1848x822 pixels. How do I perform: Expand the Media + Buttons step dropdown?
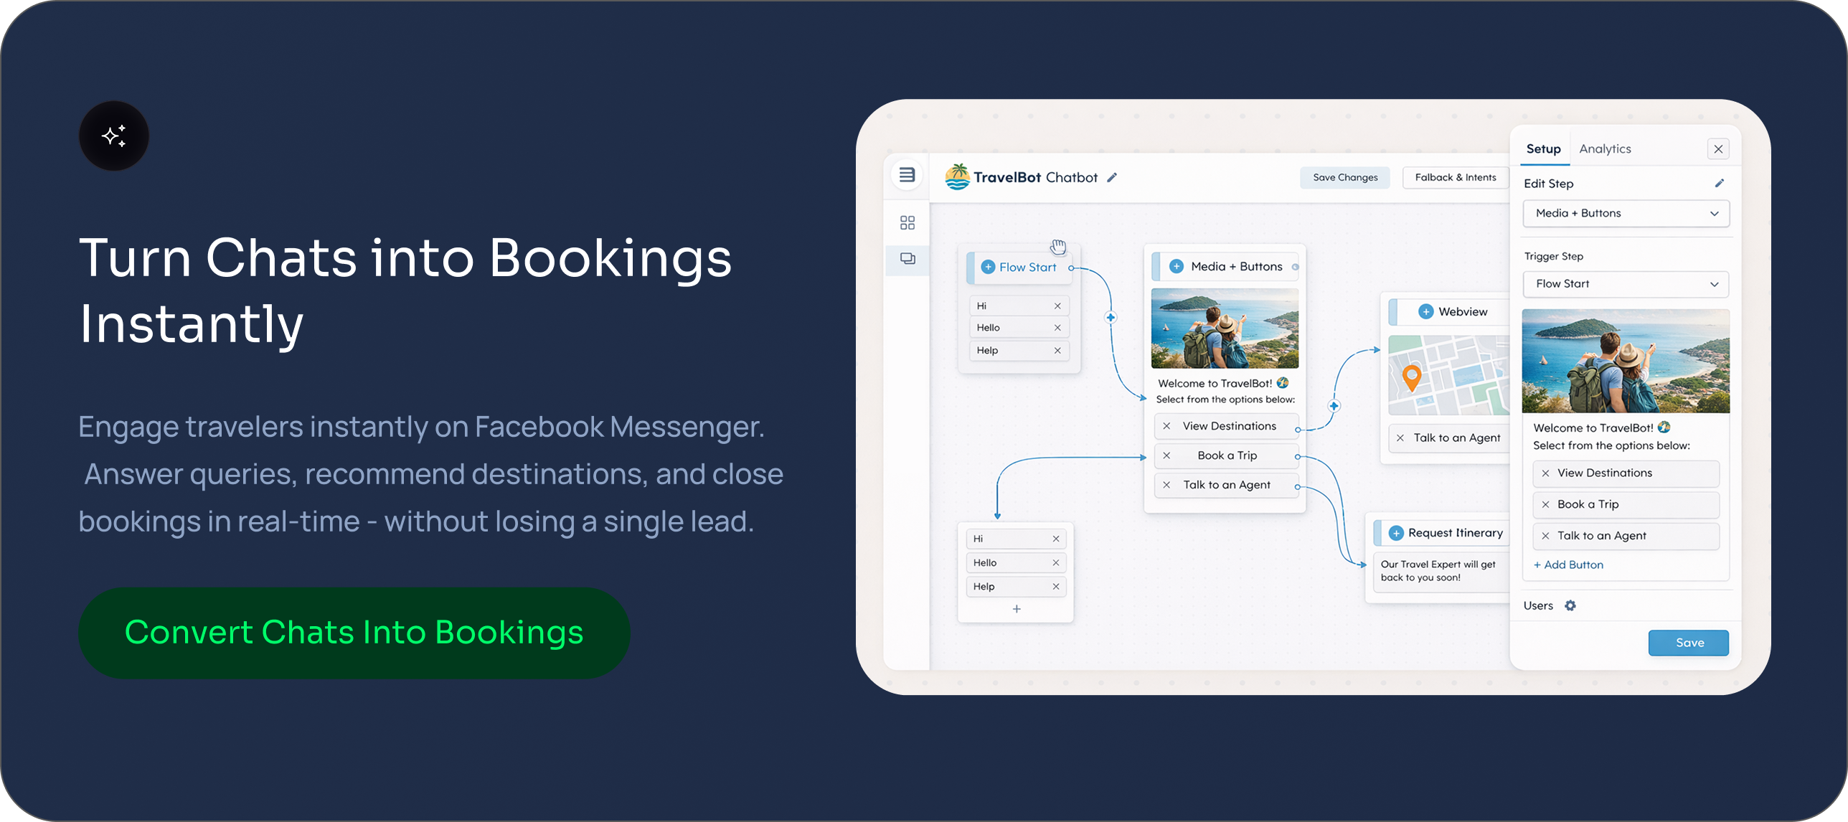click(x=1626, y=214)
